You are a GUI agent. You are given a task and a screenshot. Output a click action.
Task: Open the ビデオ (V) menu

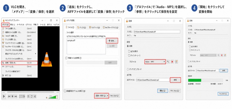point(28,25)
